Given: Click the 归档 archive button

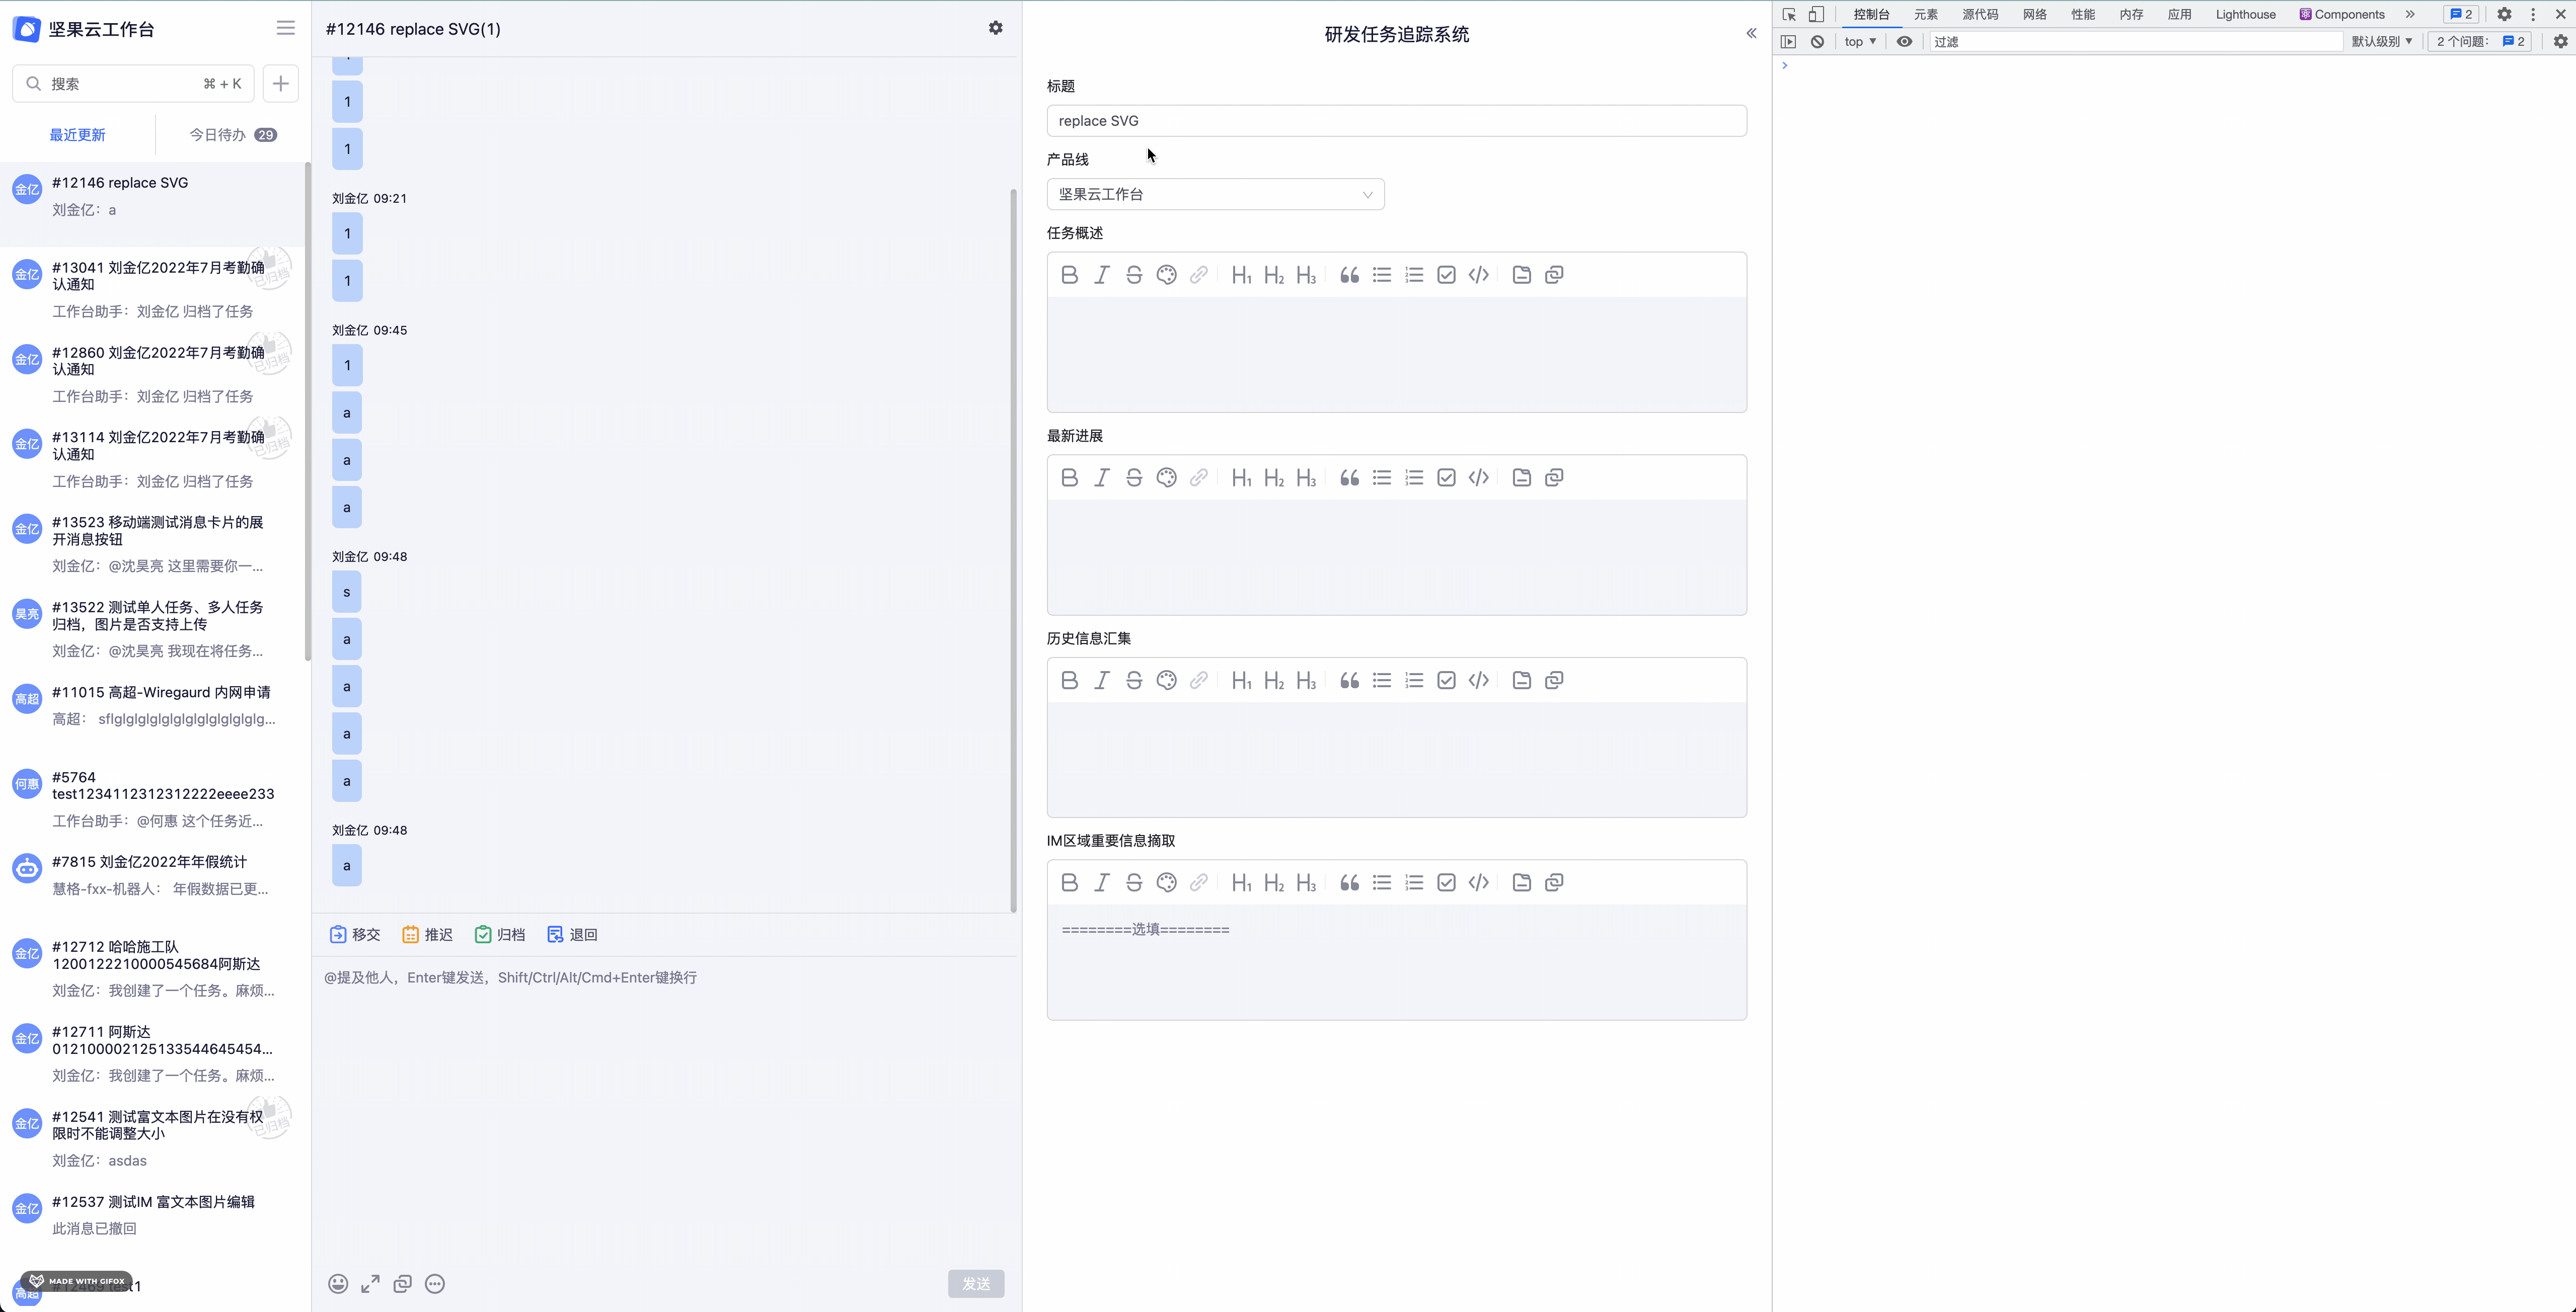Looking at the screenshot, I should tap(500, 933).
